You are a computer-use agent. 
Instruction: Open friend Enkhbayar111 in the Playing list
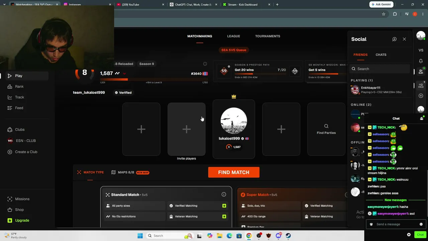pos(380,90)
